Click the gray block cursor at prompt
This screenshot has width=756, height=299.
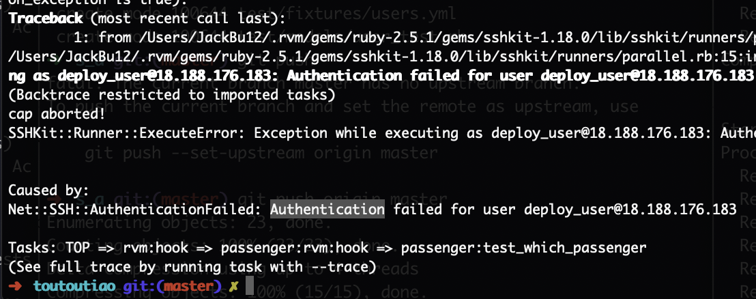pyautogui.click(x=249, y=285)
